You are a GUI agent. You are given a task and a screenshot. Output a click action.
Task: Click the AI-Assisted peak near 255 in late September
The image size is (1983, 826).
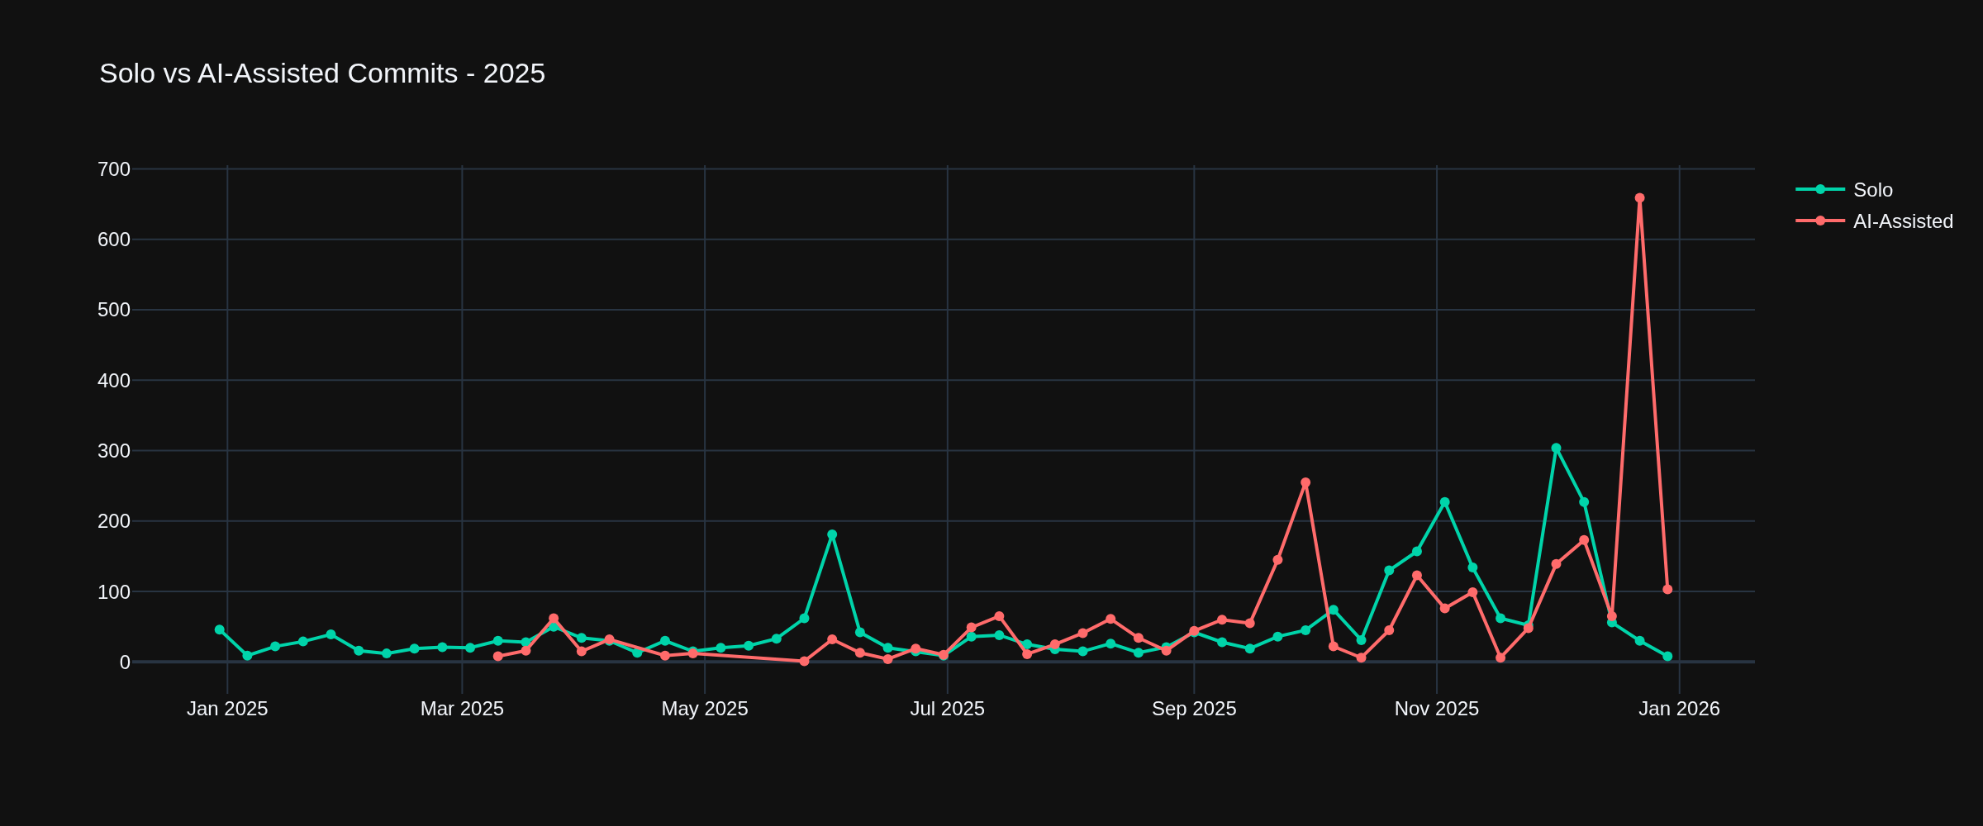(x=1305, y=482)
